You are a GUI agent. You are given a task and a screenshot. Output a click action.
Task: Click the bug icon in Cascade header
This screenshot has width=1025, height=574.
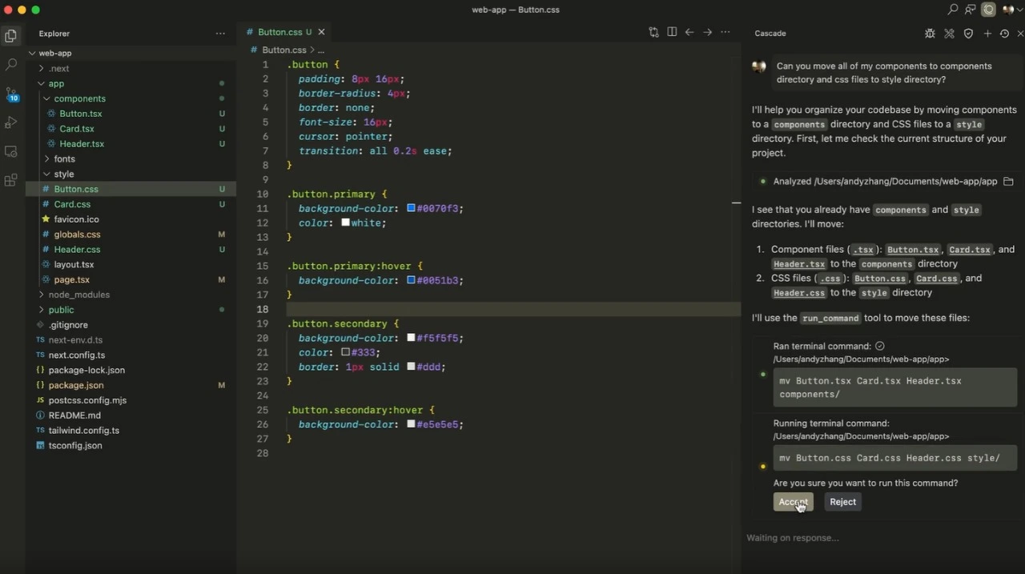pos(930,34)
